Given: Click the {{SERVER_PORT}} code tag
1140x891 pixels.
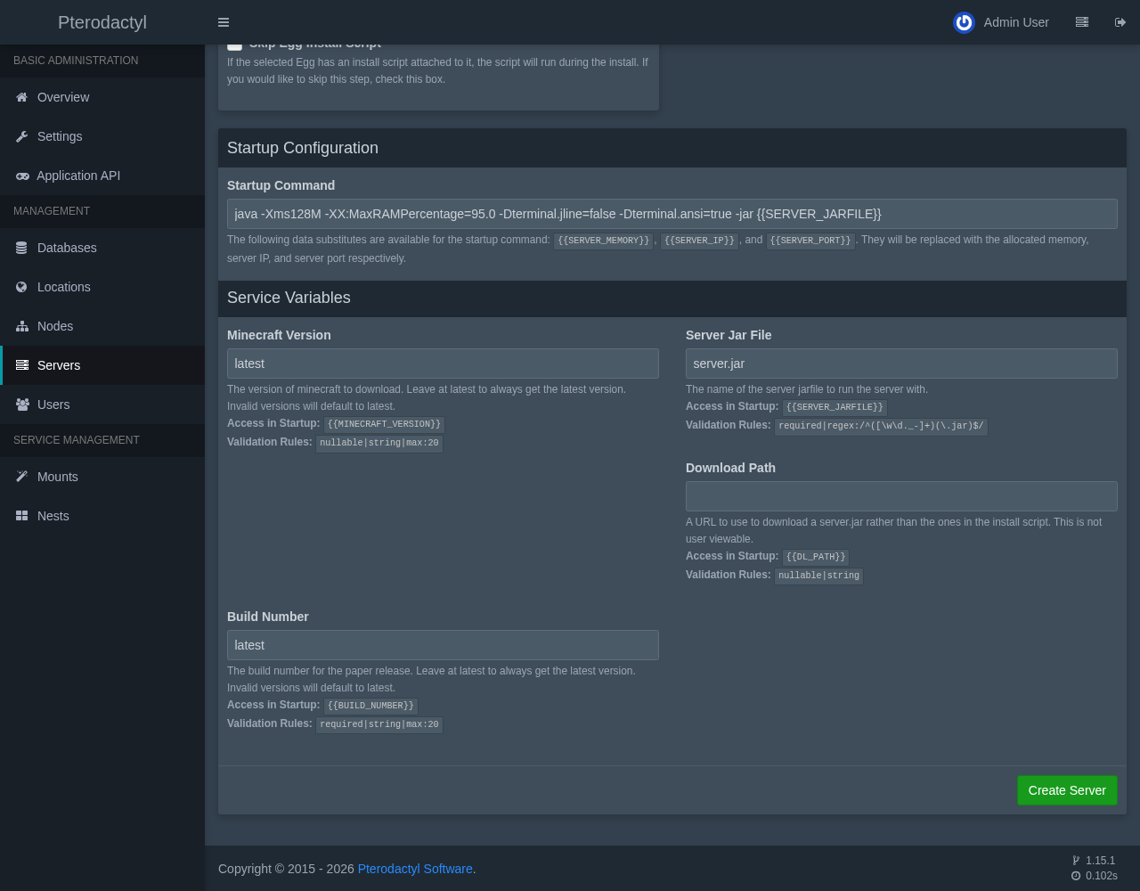Looking at the screenshot, I should 810,241.
